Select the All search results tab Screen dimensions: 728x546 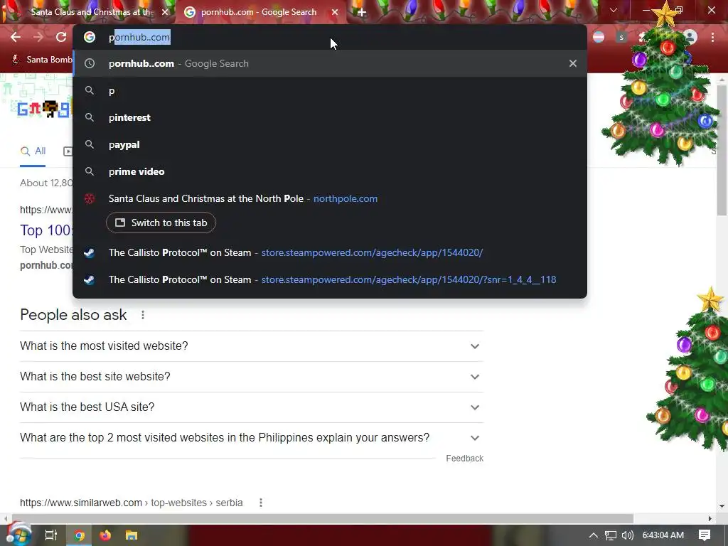33,151
